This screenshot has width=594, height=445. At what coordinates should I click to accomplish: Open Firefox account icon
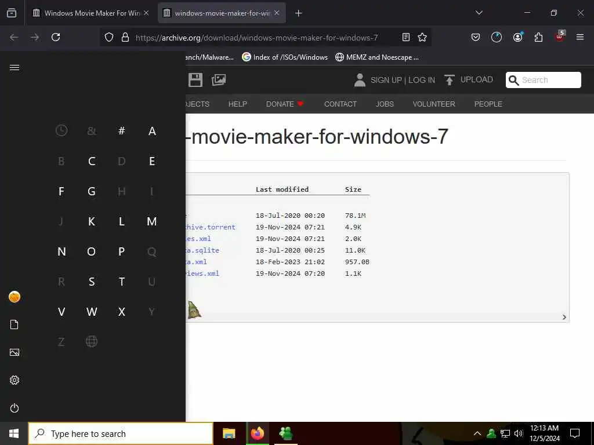pyautogui.click(x=517, y=37)
